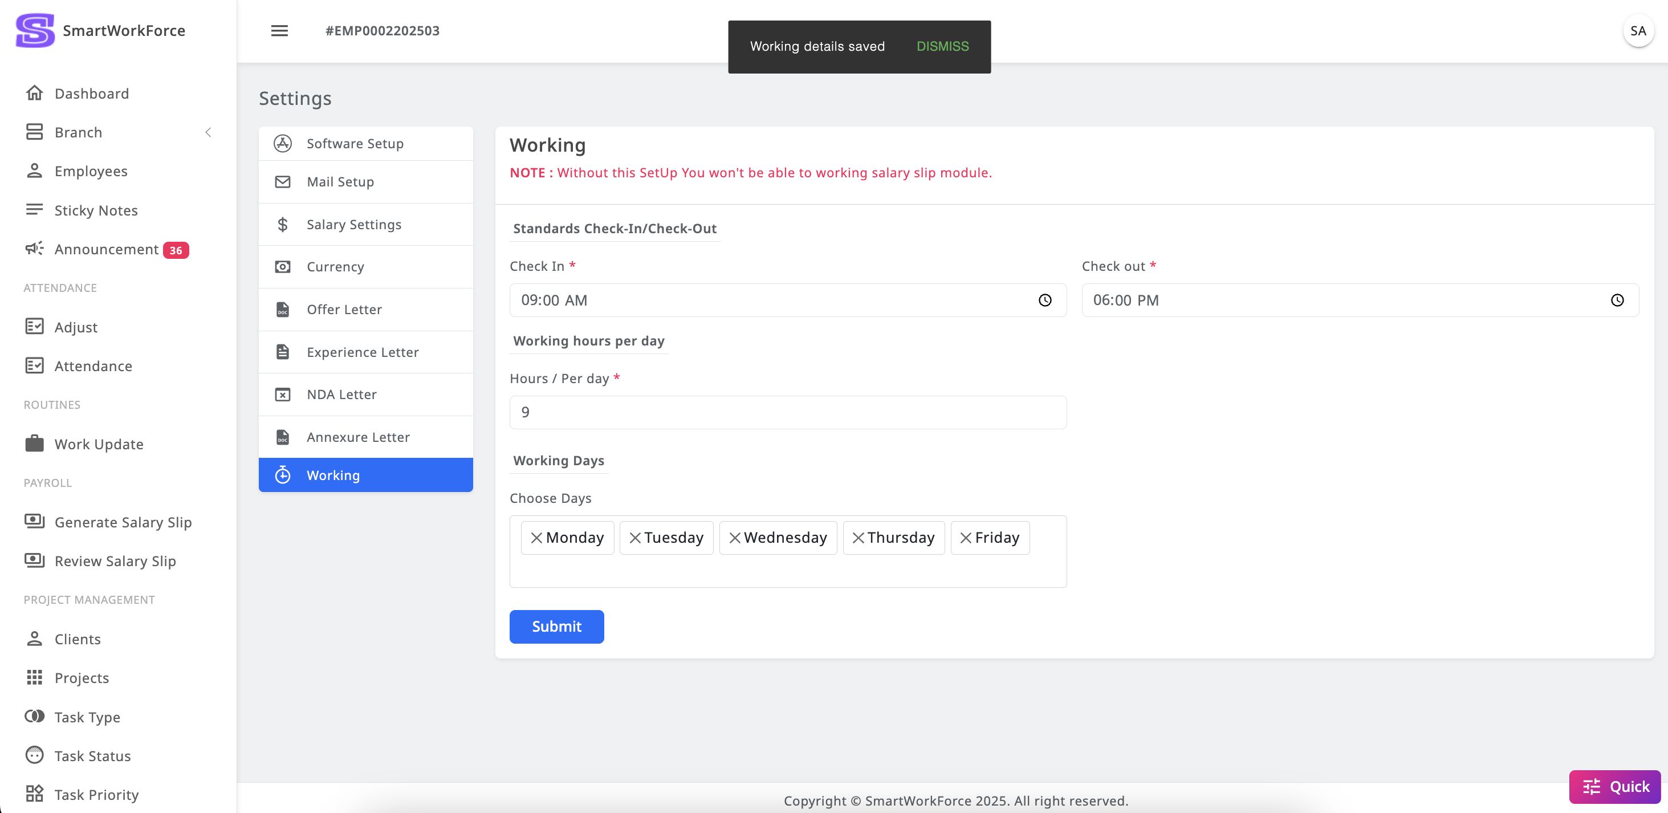Open the SA user avatar menu
Screen dimensions: 1668x813
pos(1638,30)
